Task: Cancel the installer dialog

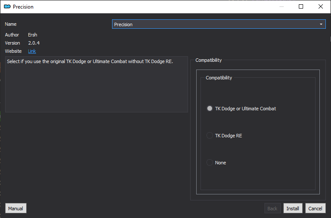Action: 316,208
